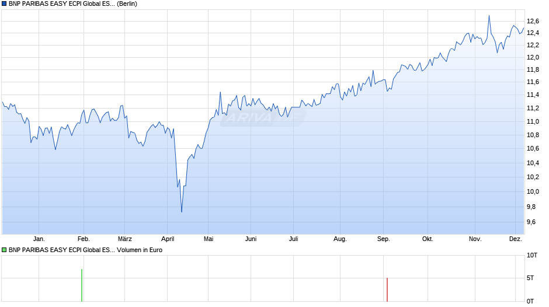Image resolution: width=549 pixels, height=307 pixels.
Task: Click the November price spike peak
Action: coord(489,16)
